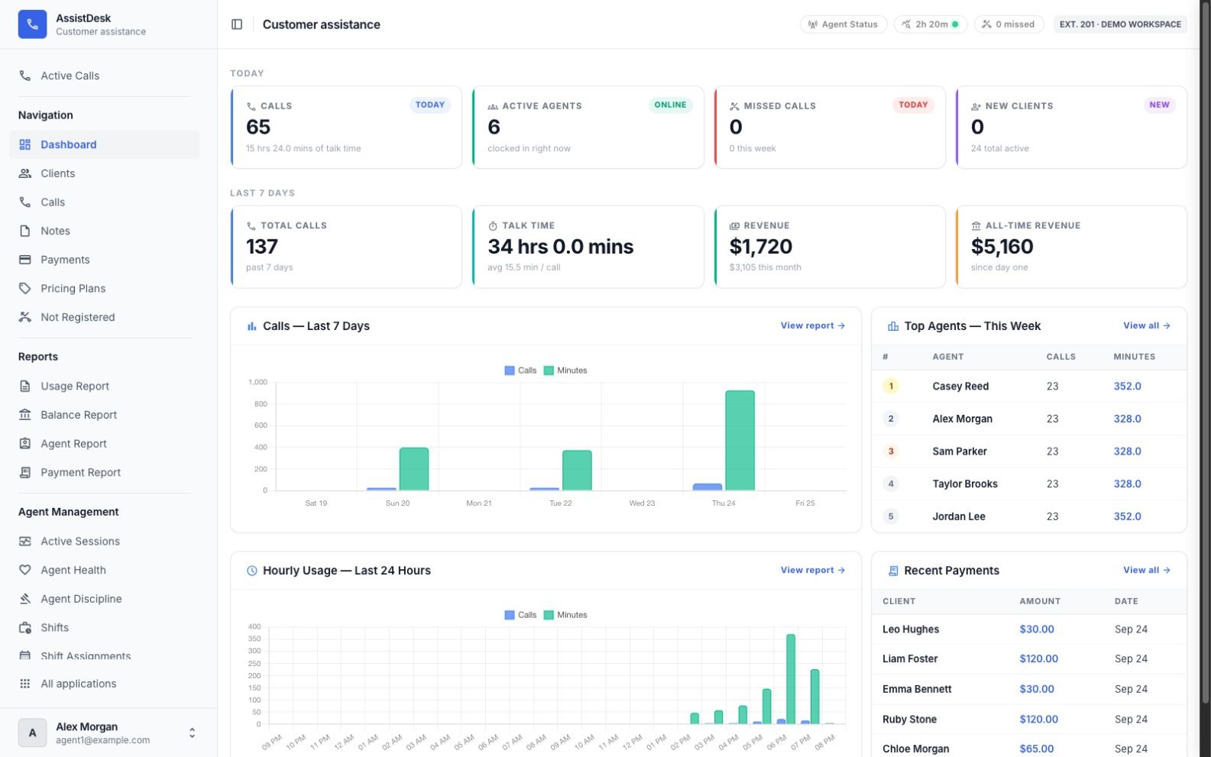Click the All applications grid icon
Viewport: 1211px width, 757px height.
(25, 684)
